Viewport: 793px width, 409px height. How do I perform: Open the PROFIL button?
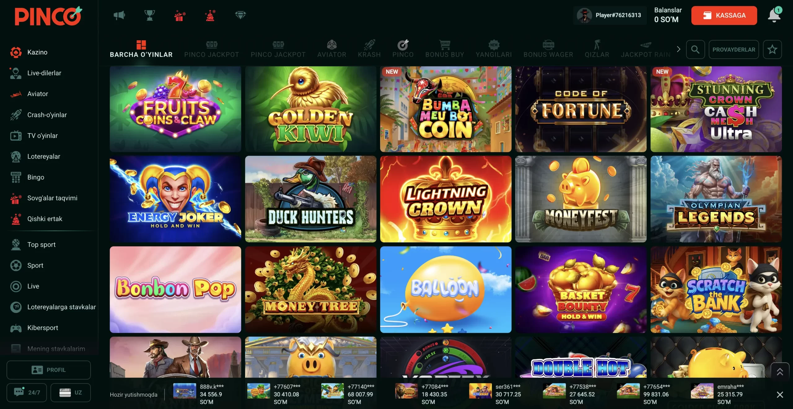tap(49, 370)
